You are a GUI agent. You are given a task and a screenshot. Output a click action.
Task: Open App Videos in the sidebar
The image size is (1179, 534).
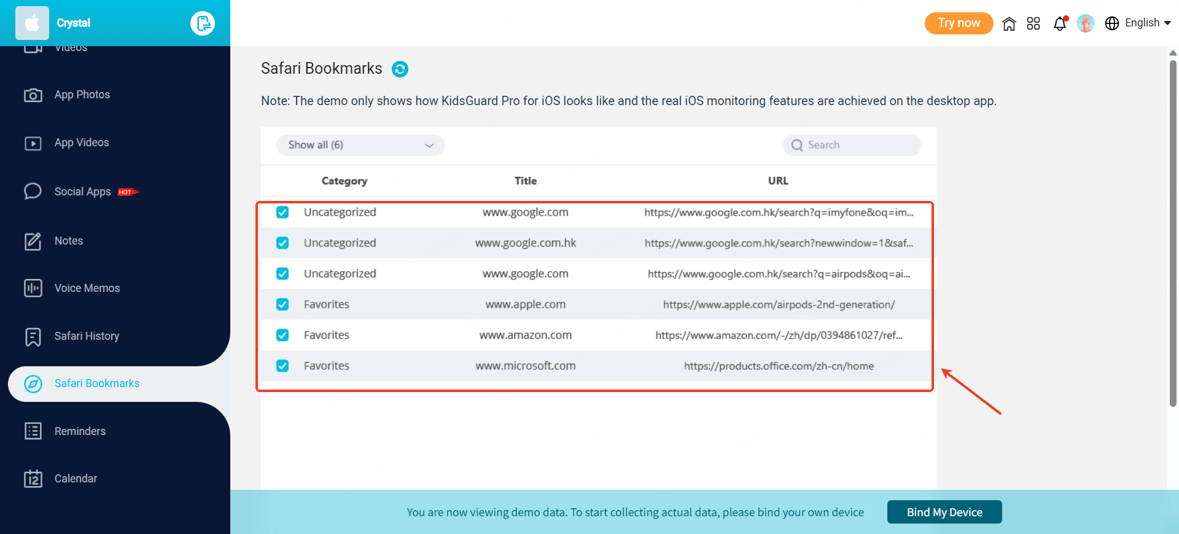click(x=82, y=143)
